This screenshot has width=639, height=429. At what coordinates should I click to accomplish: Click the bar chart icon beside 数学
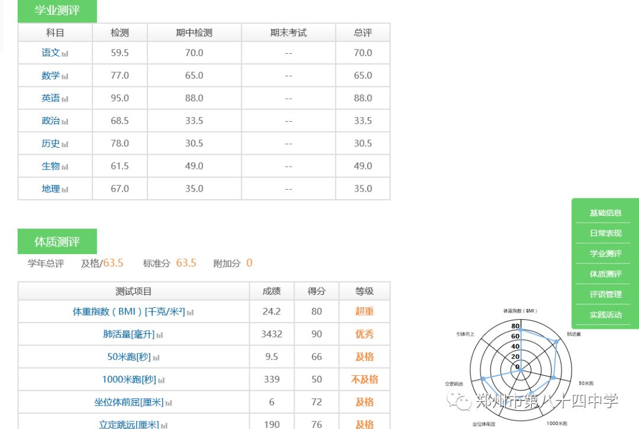pyautogui.click(x=65, y=76)
